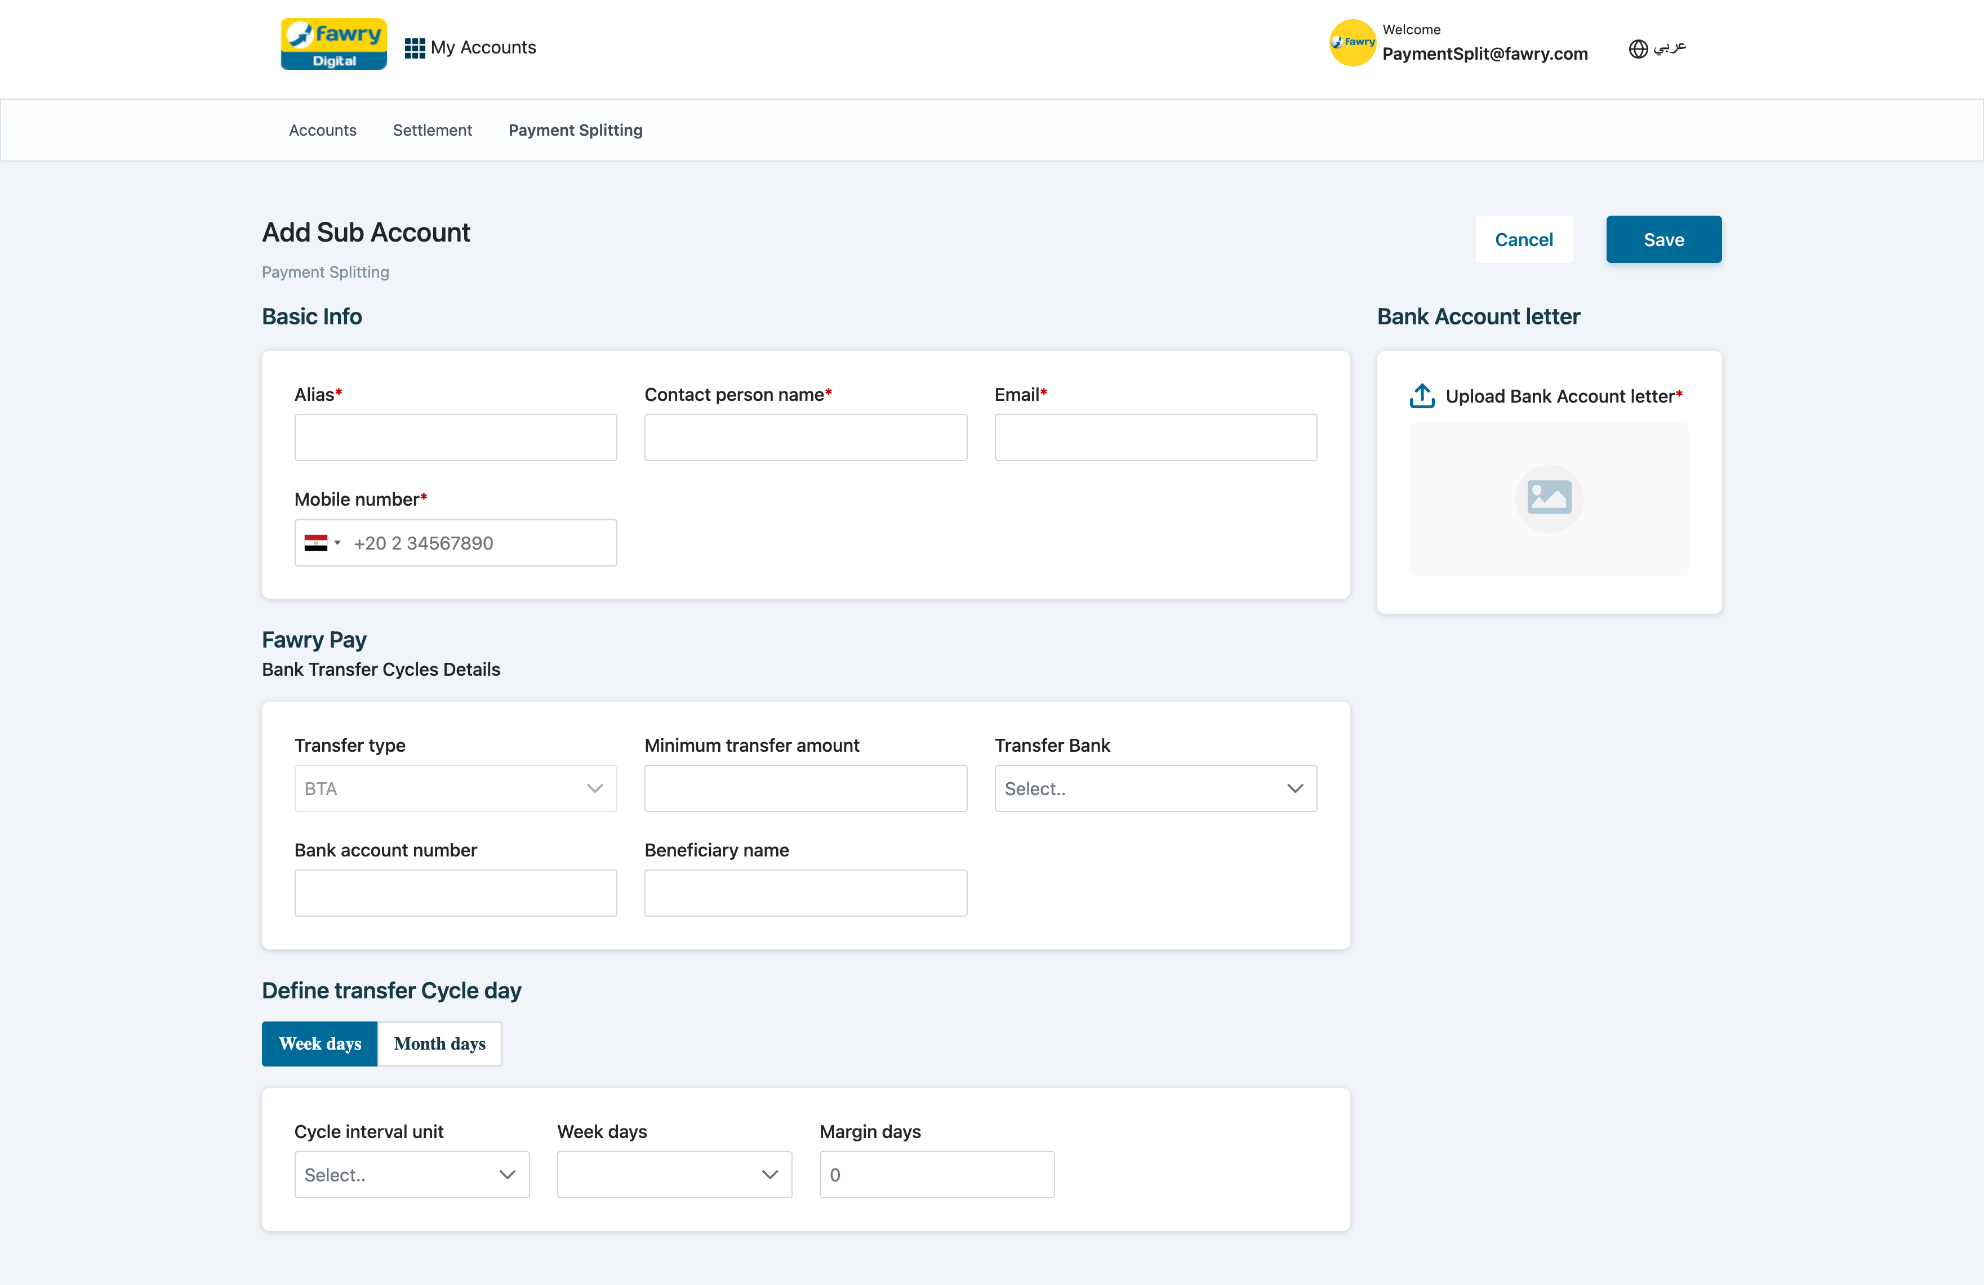Go to the Accounts tab

click(x=323, y=130)
